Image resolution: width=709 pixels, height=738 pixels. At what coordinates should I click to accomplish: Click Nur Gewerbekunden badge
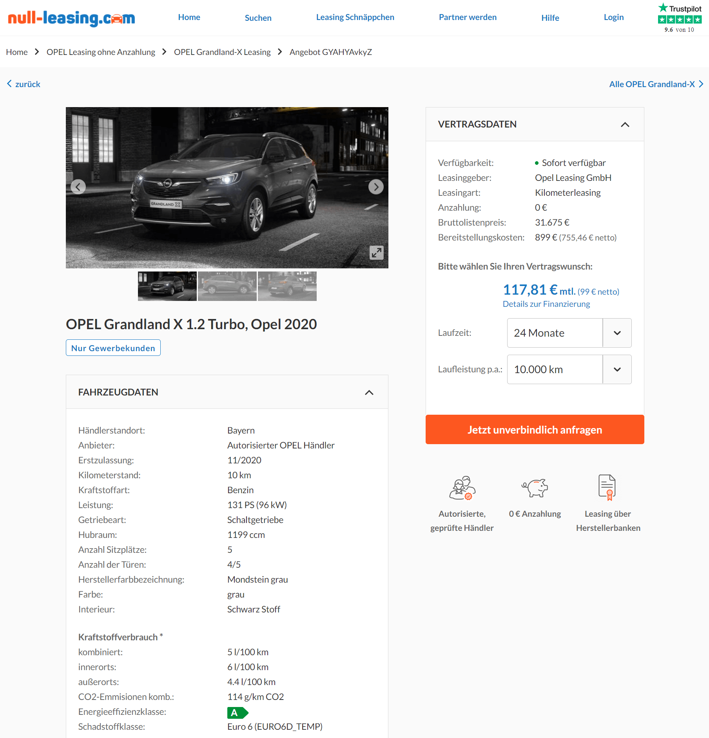point(113,348)
